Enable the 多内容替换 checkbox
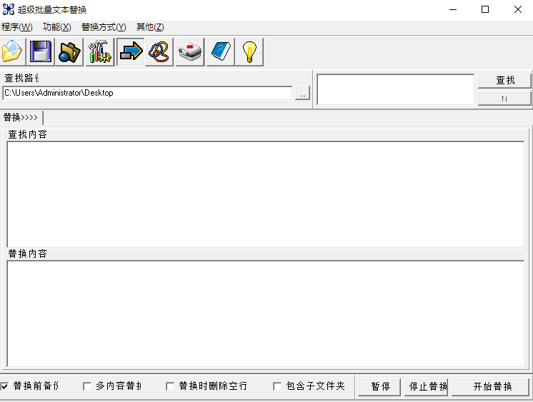The image size is (533, 402). 88,386
